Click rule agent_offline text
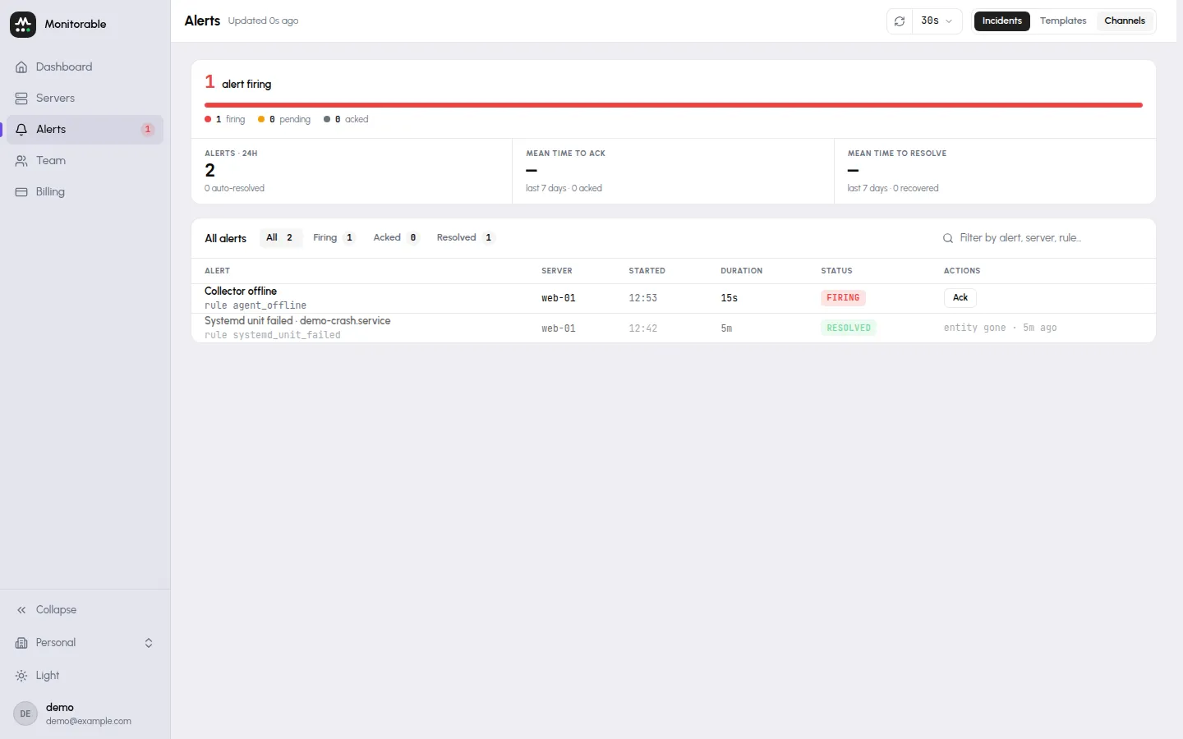 coord(255,305)
